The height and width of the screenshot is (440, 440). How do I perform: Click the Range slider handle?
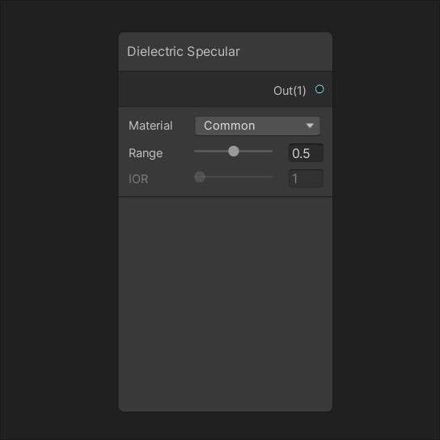(x=234, y=152)
